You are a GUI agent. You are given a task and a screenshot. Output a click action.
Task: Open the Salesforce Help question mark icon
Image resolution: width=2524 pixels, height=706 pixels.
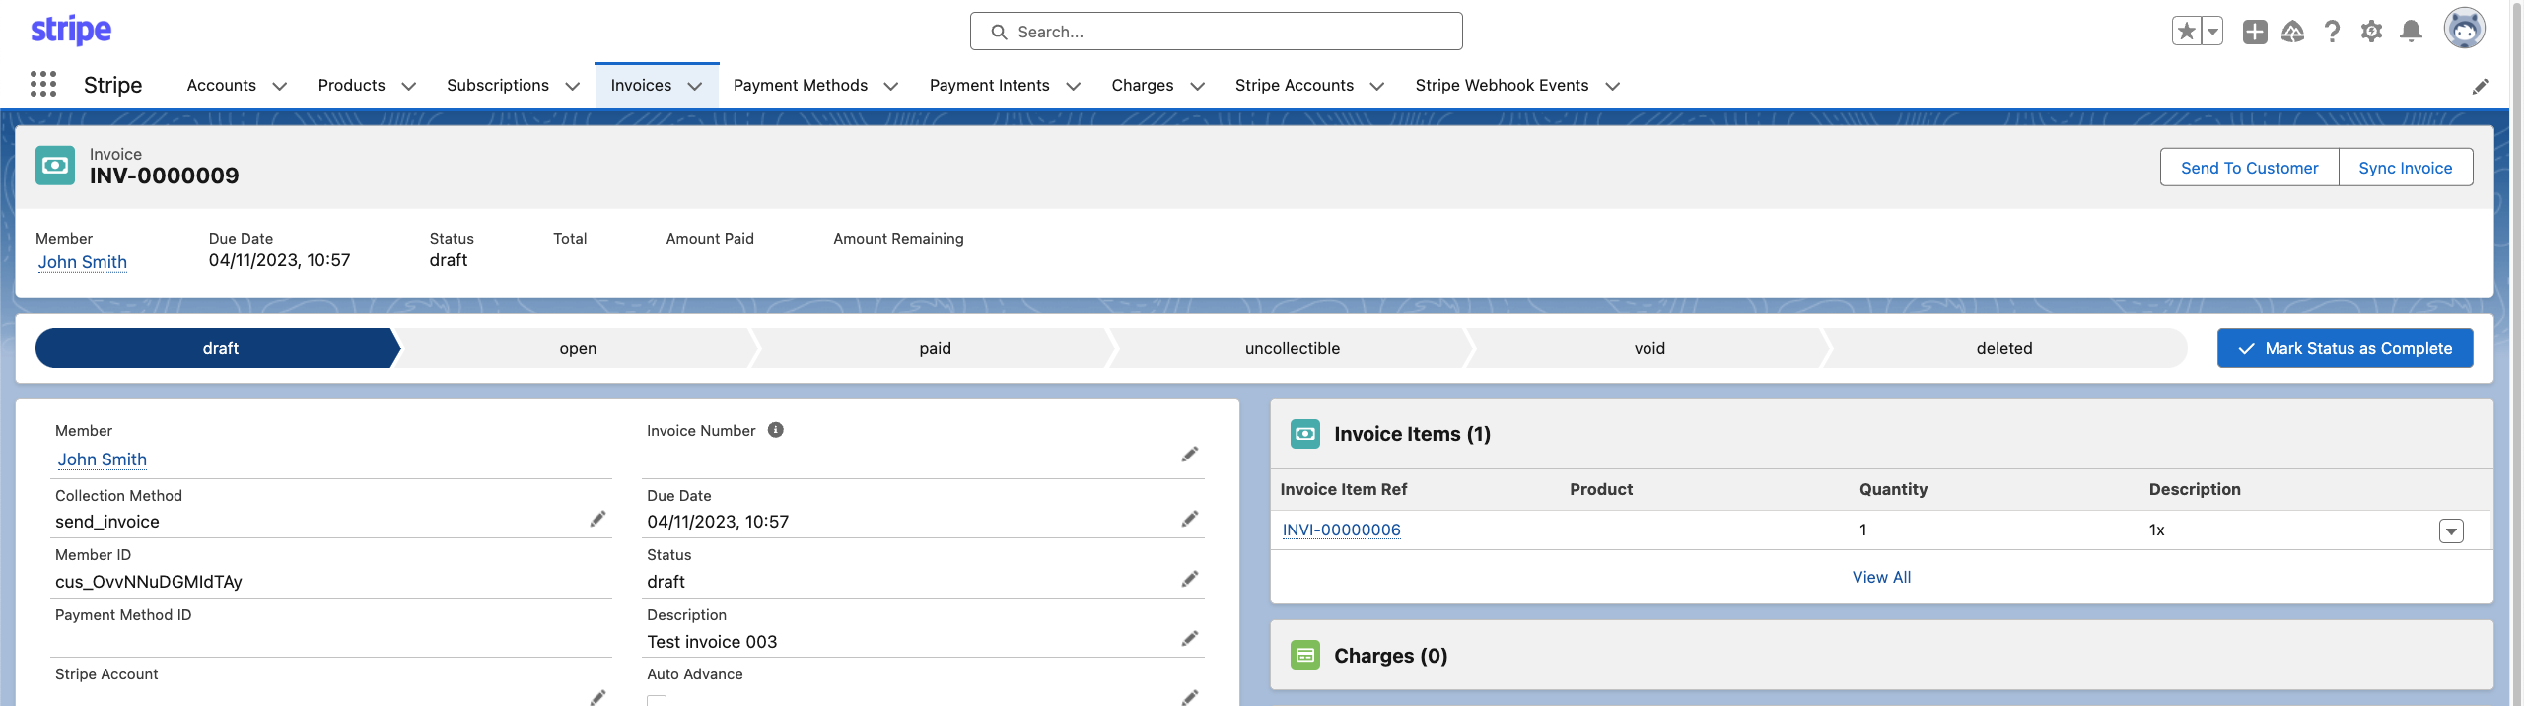[x=2332, y=32]
